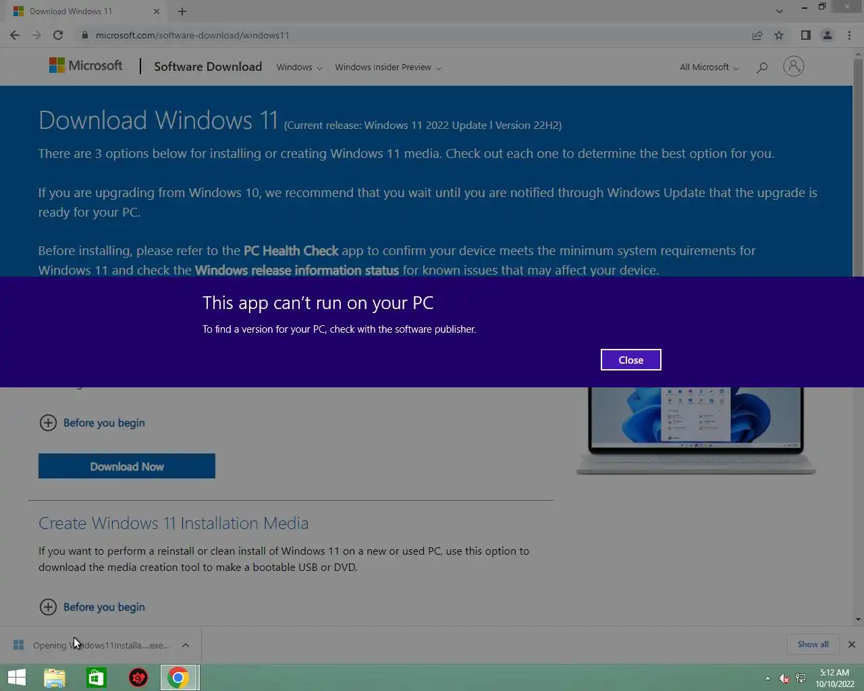
Task: Click the 'Download Windows 11' page heading
Action: pos(159,120)
